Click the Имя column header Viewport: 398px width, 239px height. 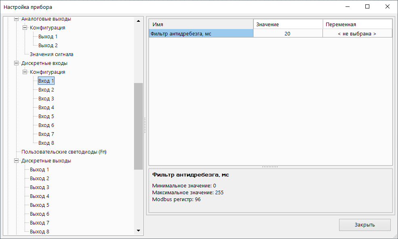click(x=201, y=25)
